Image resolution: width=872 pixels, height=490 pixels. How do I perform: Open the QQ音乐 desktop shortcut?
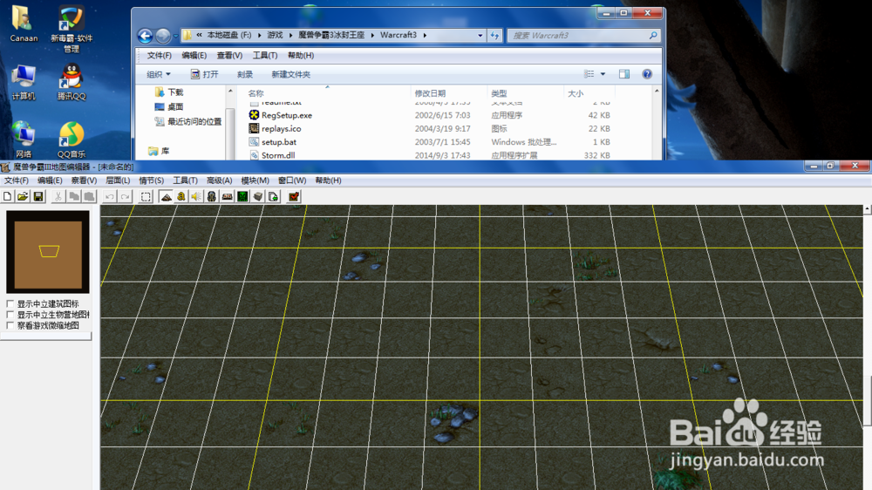tap(72, 140)
